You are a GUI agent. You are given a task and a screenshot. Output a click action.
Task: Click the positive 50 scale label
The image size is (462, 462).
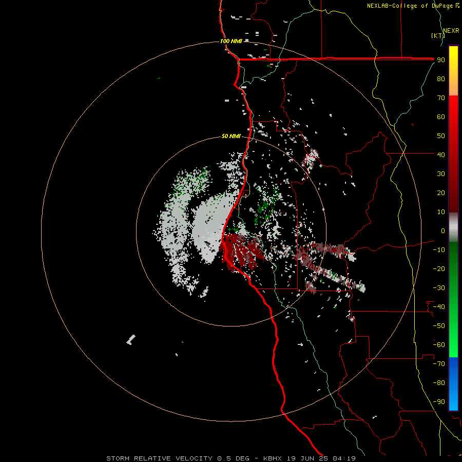pyautogui.click(x=441, y=136)
